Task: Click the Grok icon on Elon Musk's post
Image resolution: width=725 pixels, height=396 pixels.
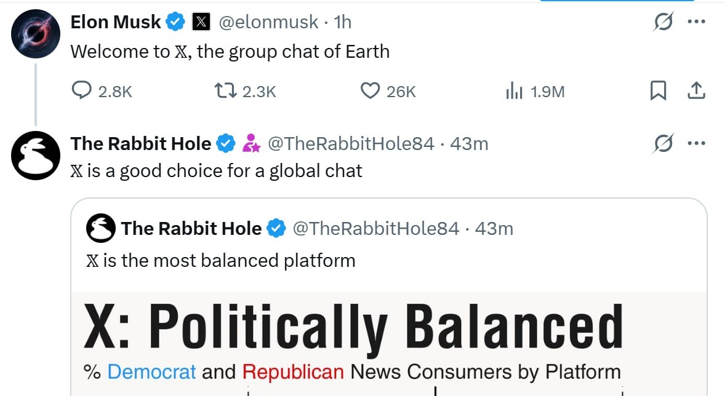Action: pos(663,21)
